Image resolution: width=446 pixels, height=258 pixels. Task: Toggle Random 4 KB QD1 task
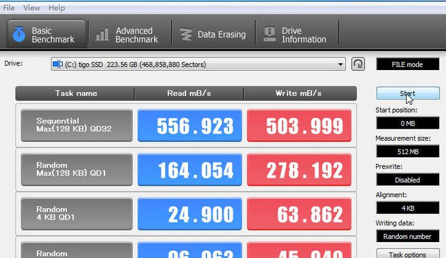click(x=76, y=213)
